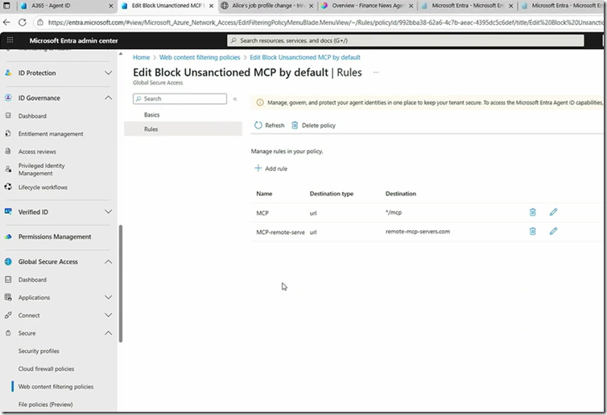607x415 pixels.
Task: Open the more options ellipsis beside title
Action: (376, 72)
